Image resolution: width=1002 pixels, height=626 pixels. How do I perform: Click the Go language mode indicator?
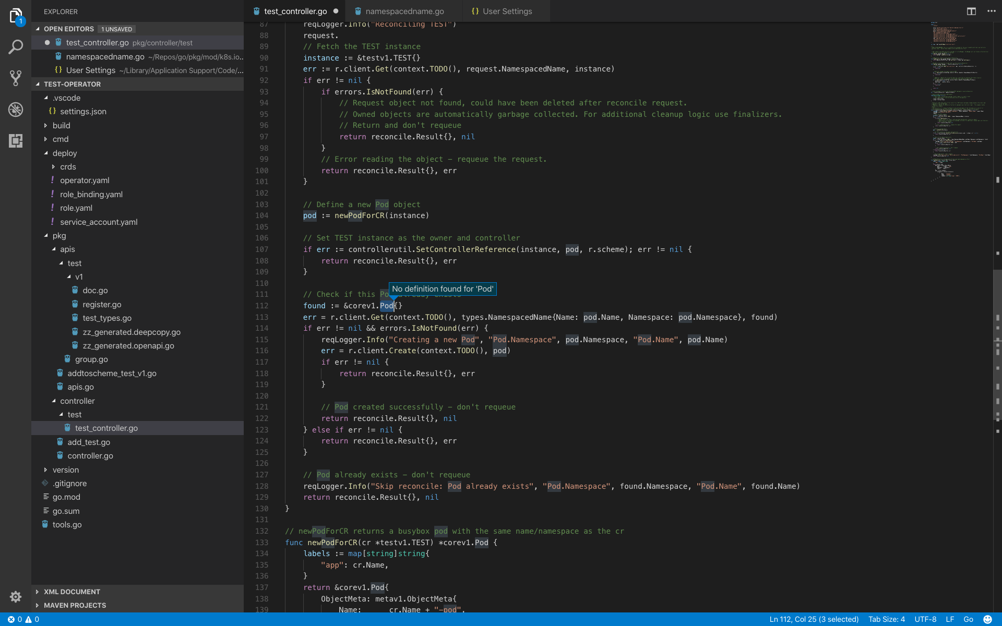[968, 619]
